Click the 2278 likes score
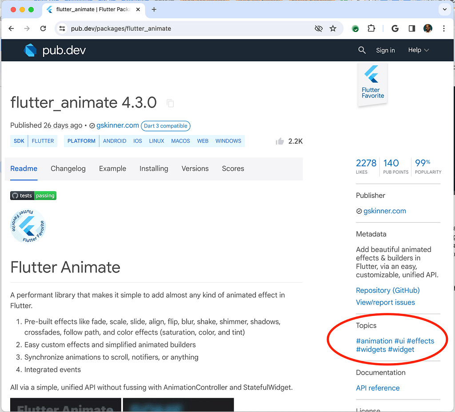The image size is (455, 412). (x=366, y=166)
